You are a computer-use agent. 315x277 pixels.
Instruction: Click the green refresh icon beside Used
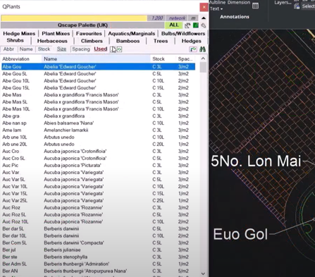coord(119,49)
